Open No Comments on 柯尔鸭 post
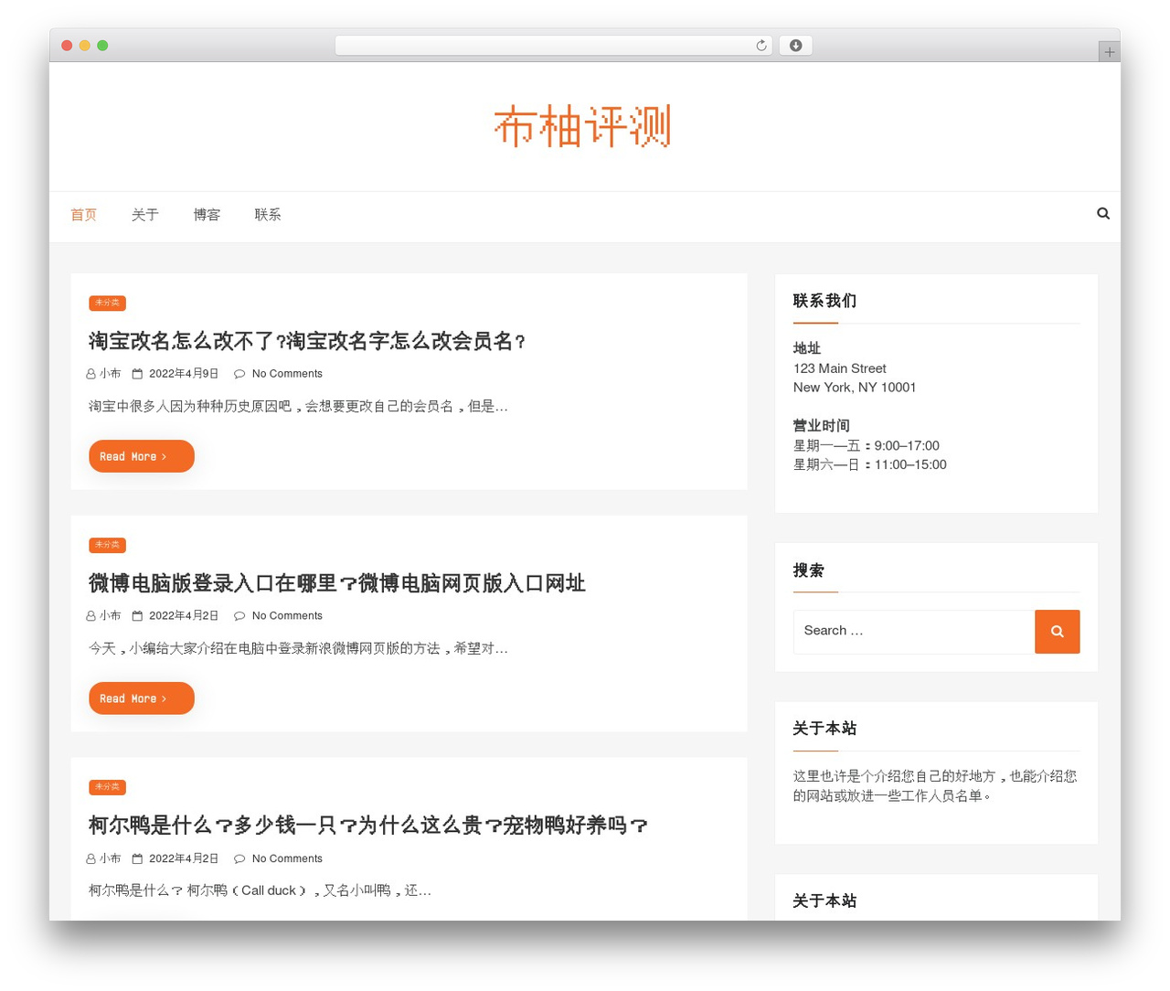 (x=287, y=859)
